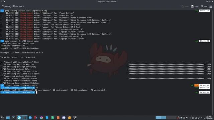The height and width of the screenshot is (120, 214).
Task: Open the orange presentation office app
Action: pos(58,118)
